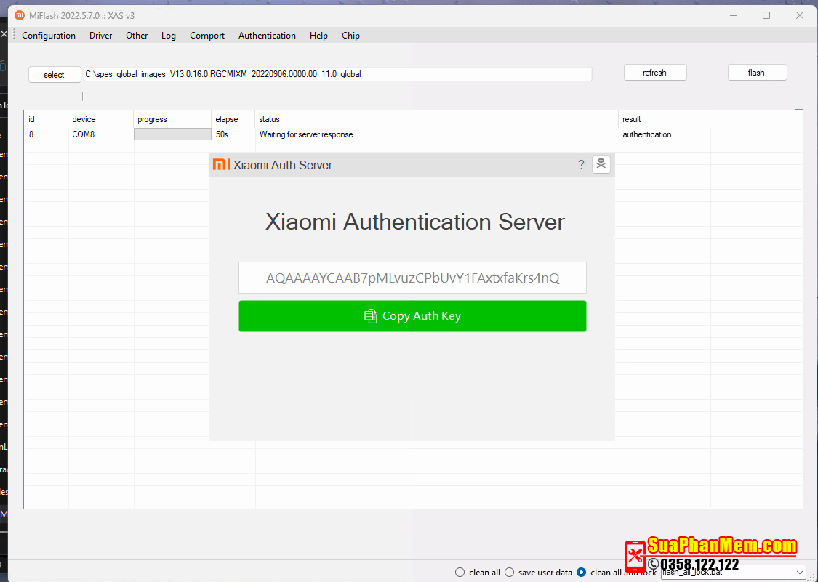This screenshot has height=582, width=818.
Task: Click the SuaPhanMem phone repair logo icon
Action: [x=635, y=556]
